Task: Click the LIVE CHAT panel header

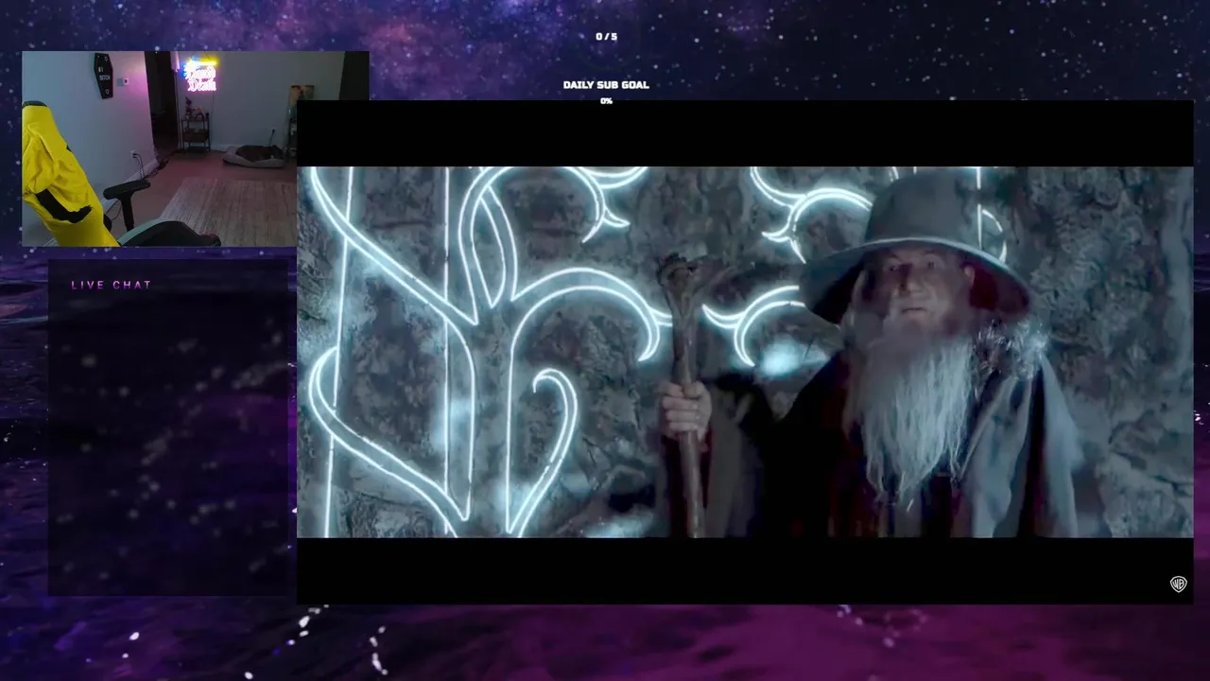Action: pyautogui.click(x=112, y=285)
